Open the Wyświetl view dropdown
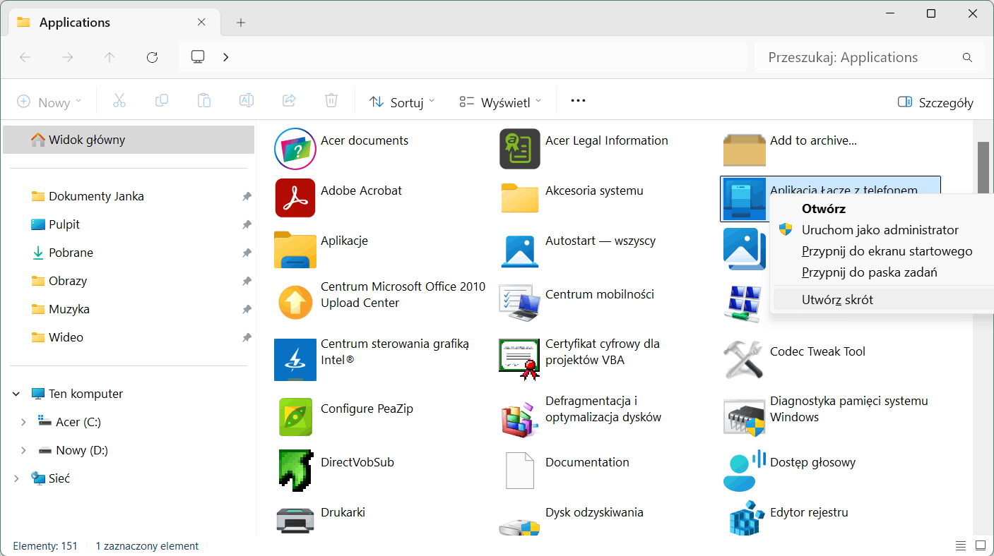The height and width of the screenshot is (556, 994). click(x=500, y=102)
